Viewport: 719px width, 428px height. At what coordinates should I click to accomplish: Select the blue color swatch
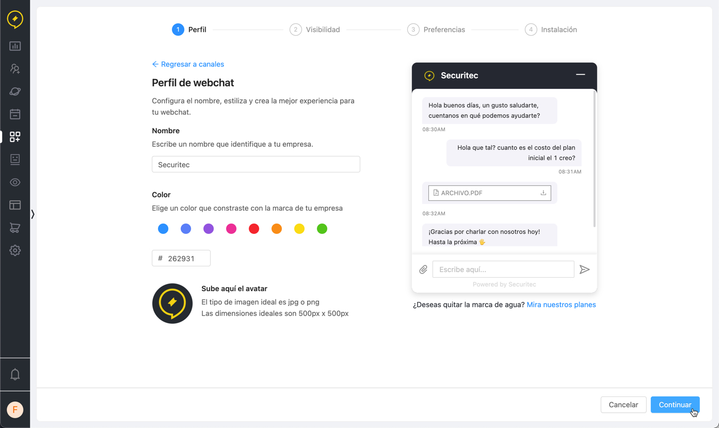[163, 229]
